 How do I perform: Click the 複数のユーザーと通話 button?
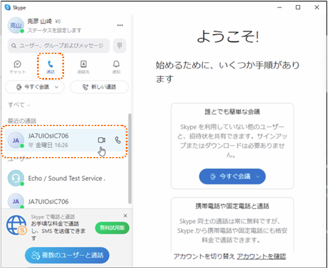click(67, 256)
